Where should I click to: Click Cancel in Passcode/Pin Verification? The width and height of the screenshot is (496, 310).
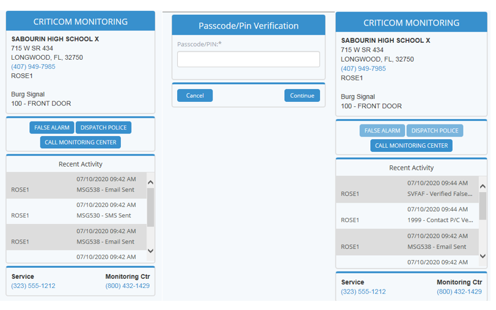[195, 95]
